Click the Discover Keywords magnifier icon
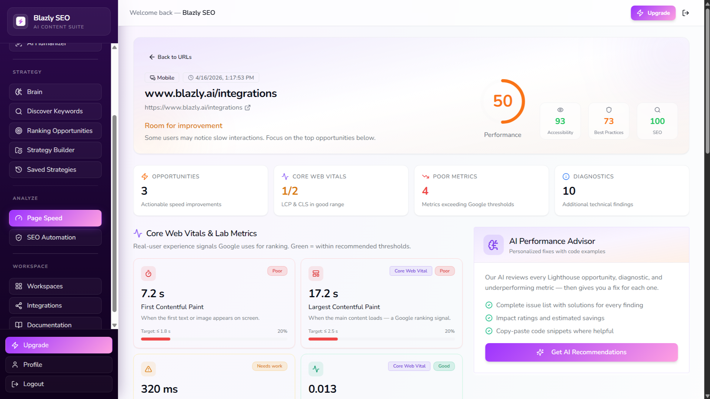Screen dimensions: 710x399 [19, 111]
